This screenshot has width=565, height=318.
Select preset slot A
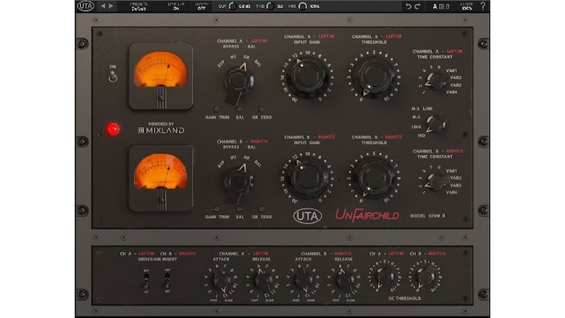435,6
